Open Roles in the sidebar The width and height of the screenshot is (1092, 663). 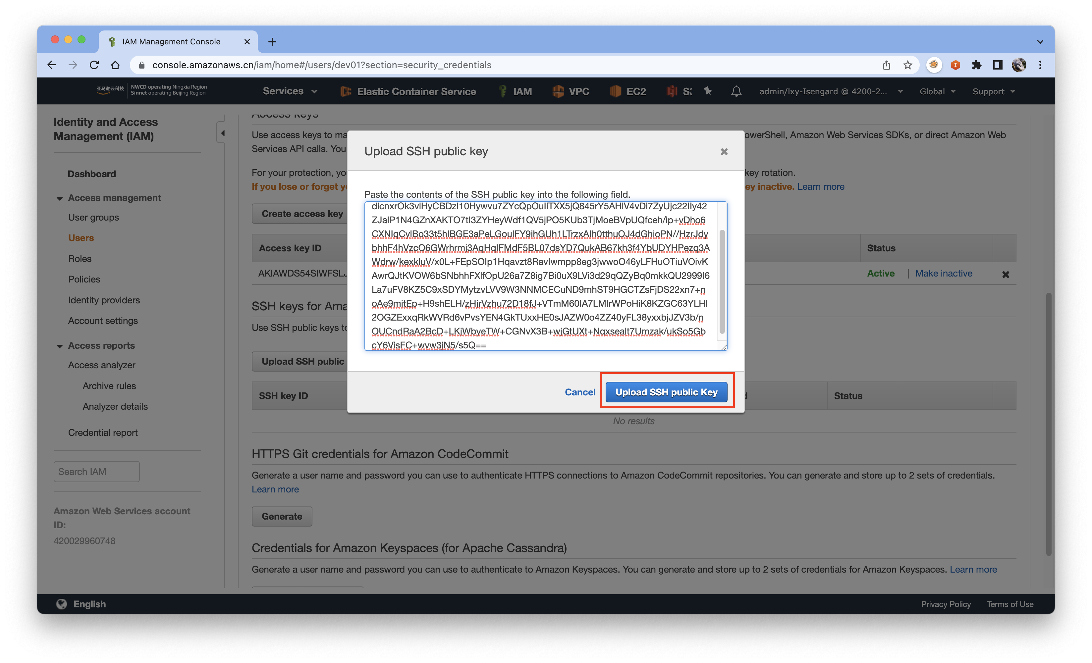tap(80, 259)
